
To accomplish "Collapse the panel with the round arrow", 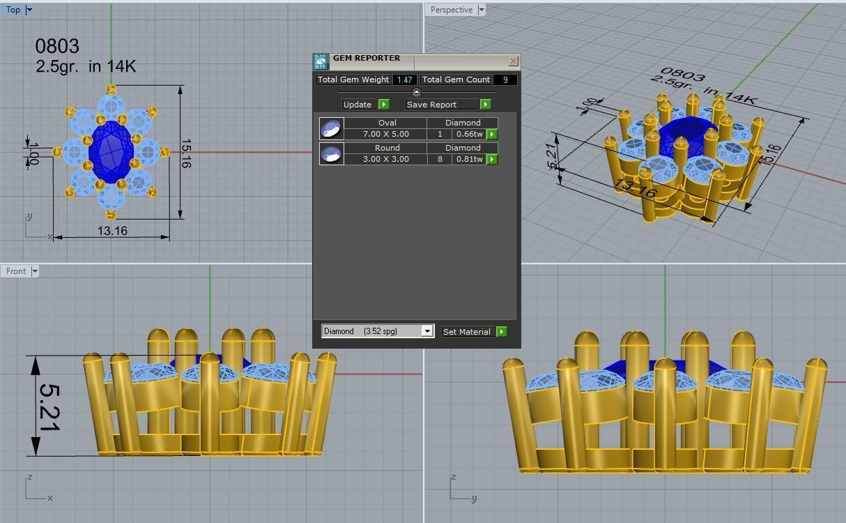I will coord(417,92).
